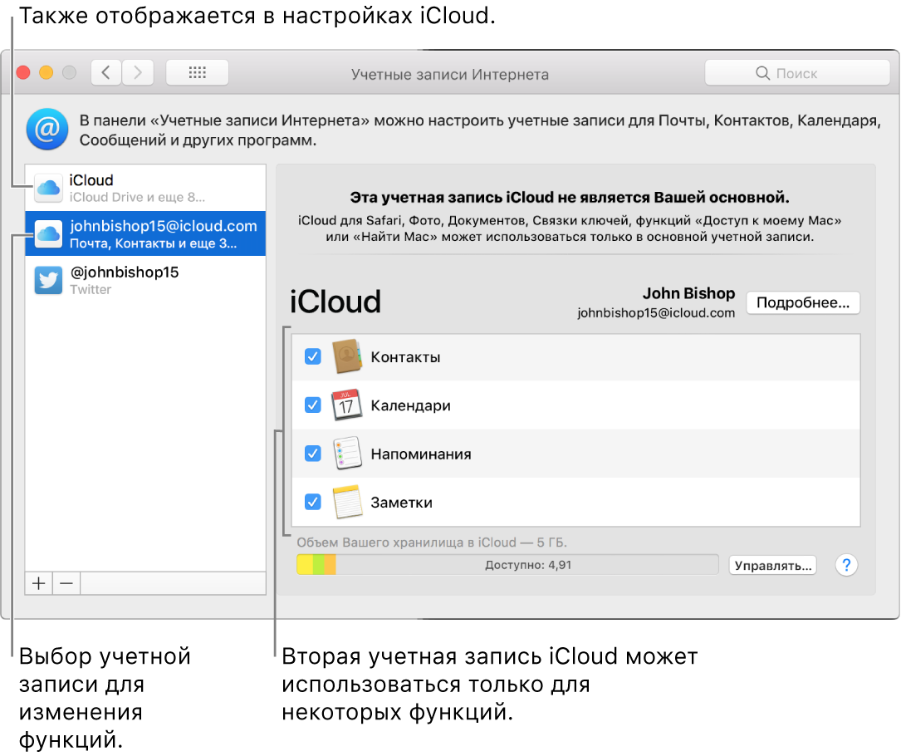
Task: Close the window with the red button
Action: click(x=23, y=73)
